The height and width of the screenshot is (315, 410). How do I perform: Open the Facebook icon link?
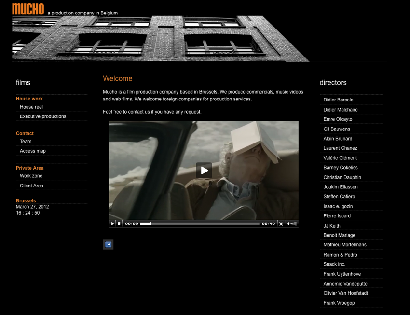pyautogui.click(x=109, y=244)
